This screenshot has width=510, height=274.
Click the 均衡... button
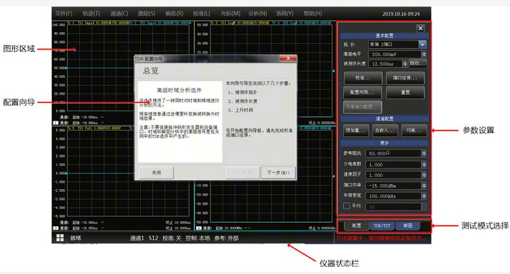tap(414, 131)
